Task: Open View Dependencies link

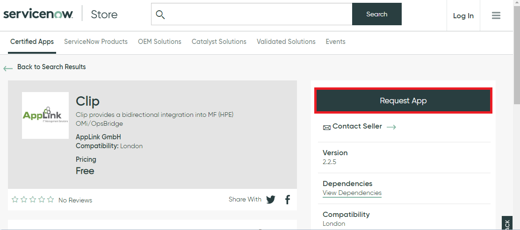Action: (352, 193)
